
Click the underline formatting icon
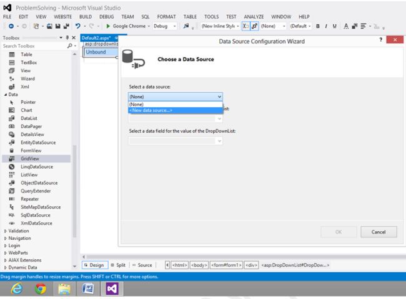tap(335, 26)
